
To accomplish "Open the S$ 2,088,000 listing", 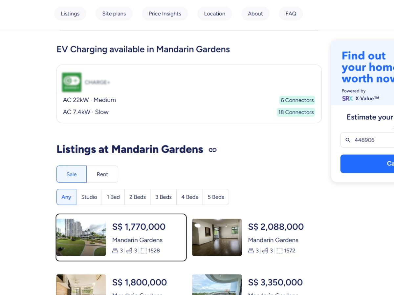I will (x=257, y=237).
